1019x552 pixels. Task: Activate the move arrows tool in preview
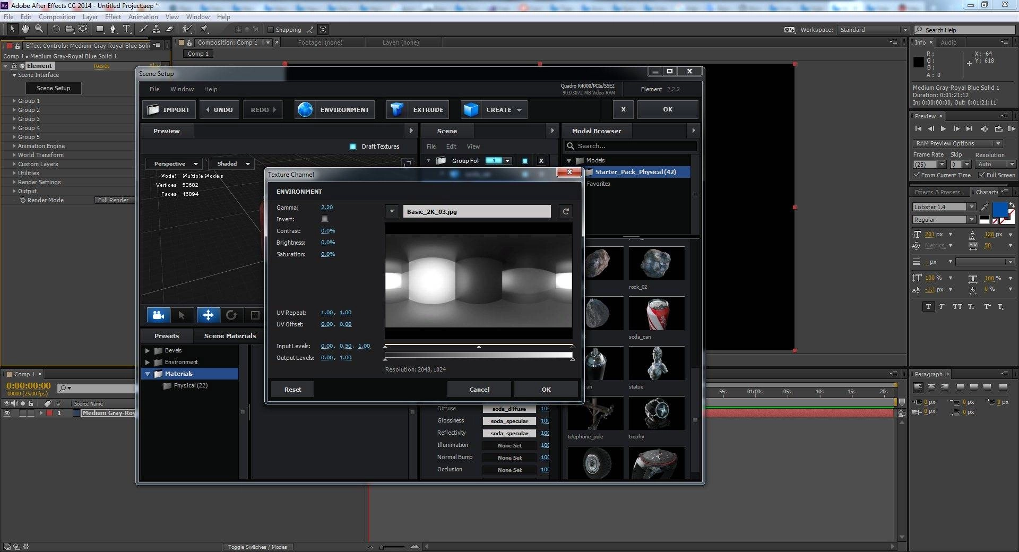coord(208,315)
